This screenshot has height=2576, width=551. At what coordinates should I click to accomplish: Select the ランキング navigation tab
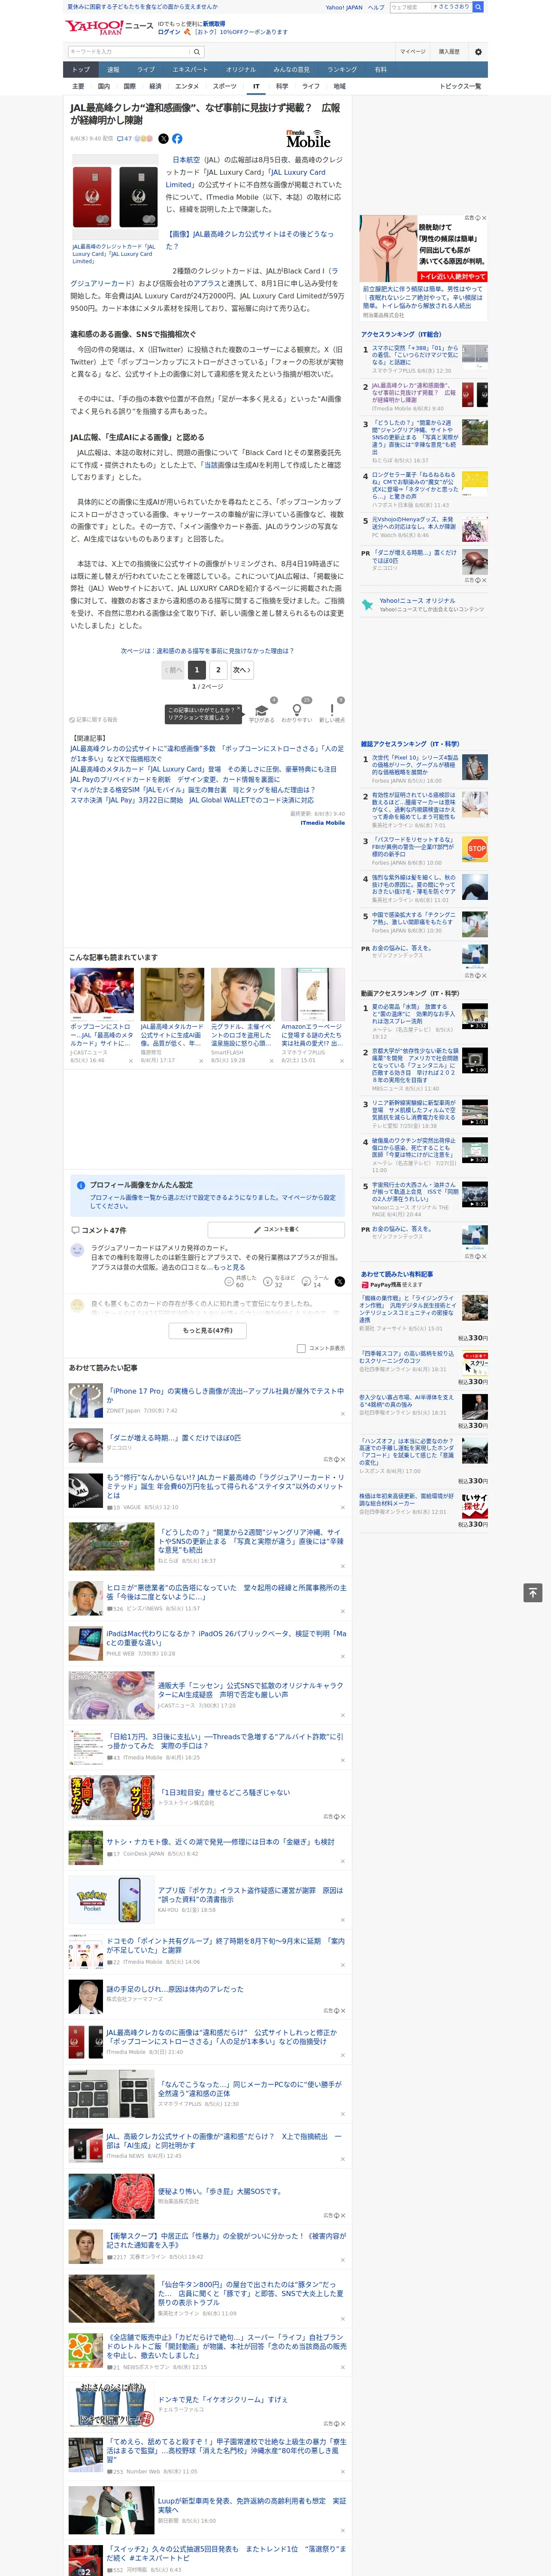point(342,70)
